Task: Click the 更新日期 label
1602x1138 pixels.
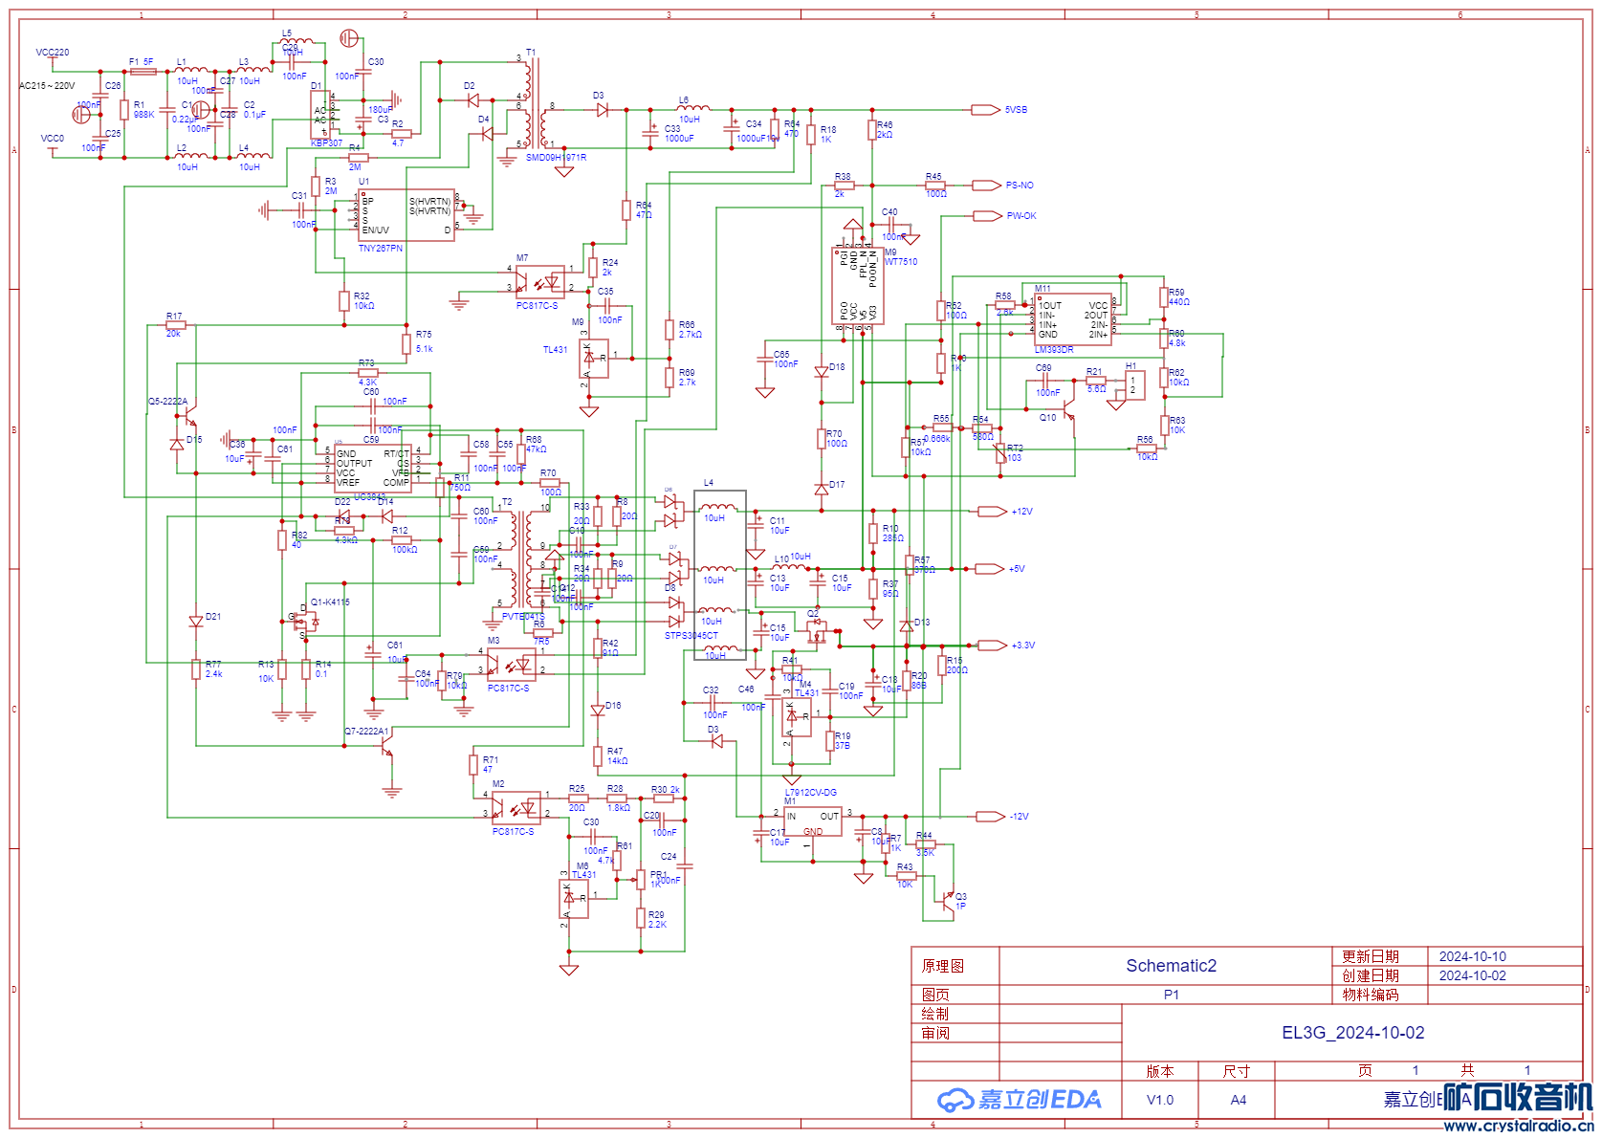Action: point(1371,956)
